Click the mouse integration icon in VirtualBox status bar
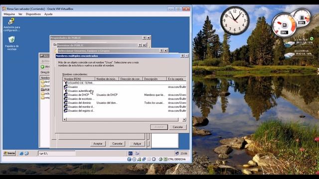The image size is (319, 179). point(160,159)
